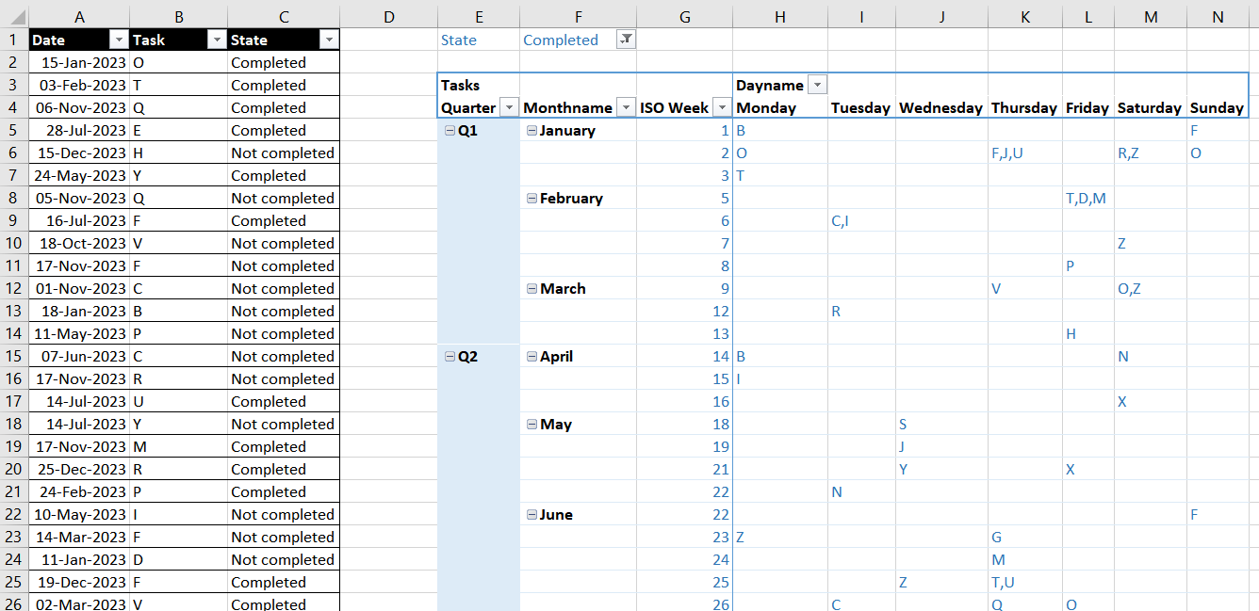The height and width of the screenshot is (611, 1259).
Task: Select ISO week 18 cell in May
Action: 685,424
